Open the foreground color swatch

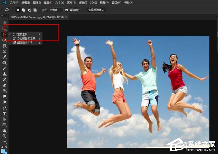coord(3,151)
